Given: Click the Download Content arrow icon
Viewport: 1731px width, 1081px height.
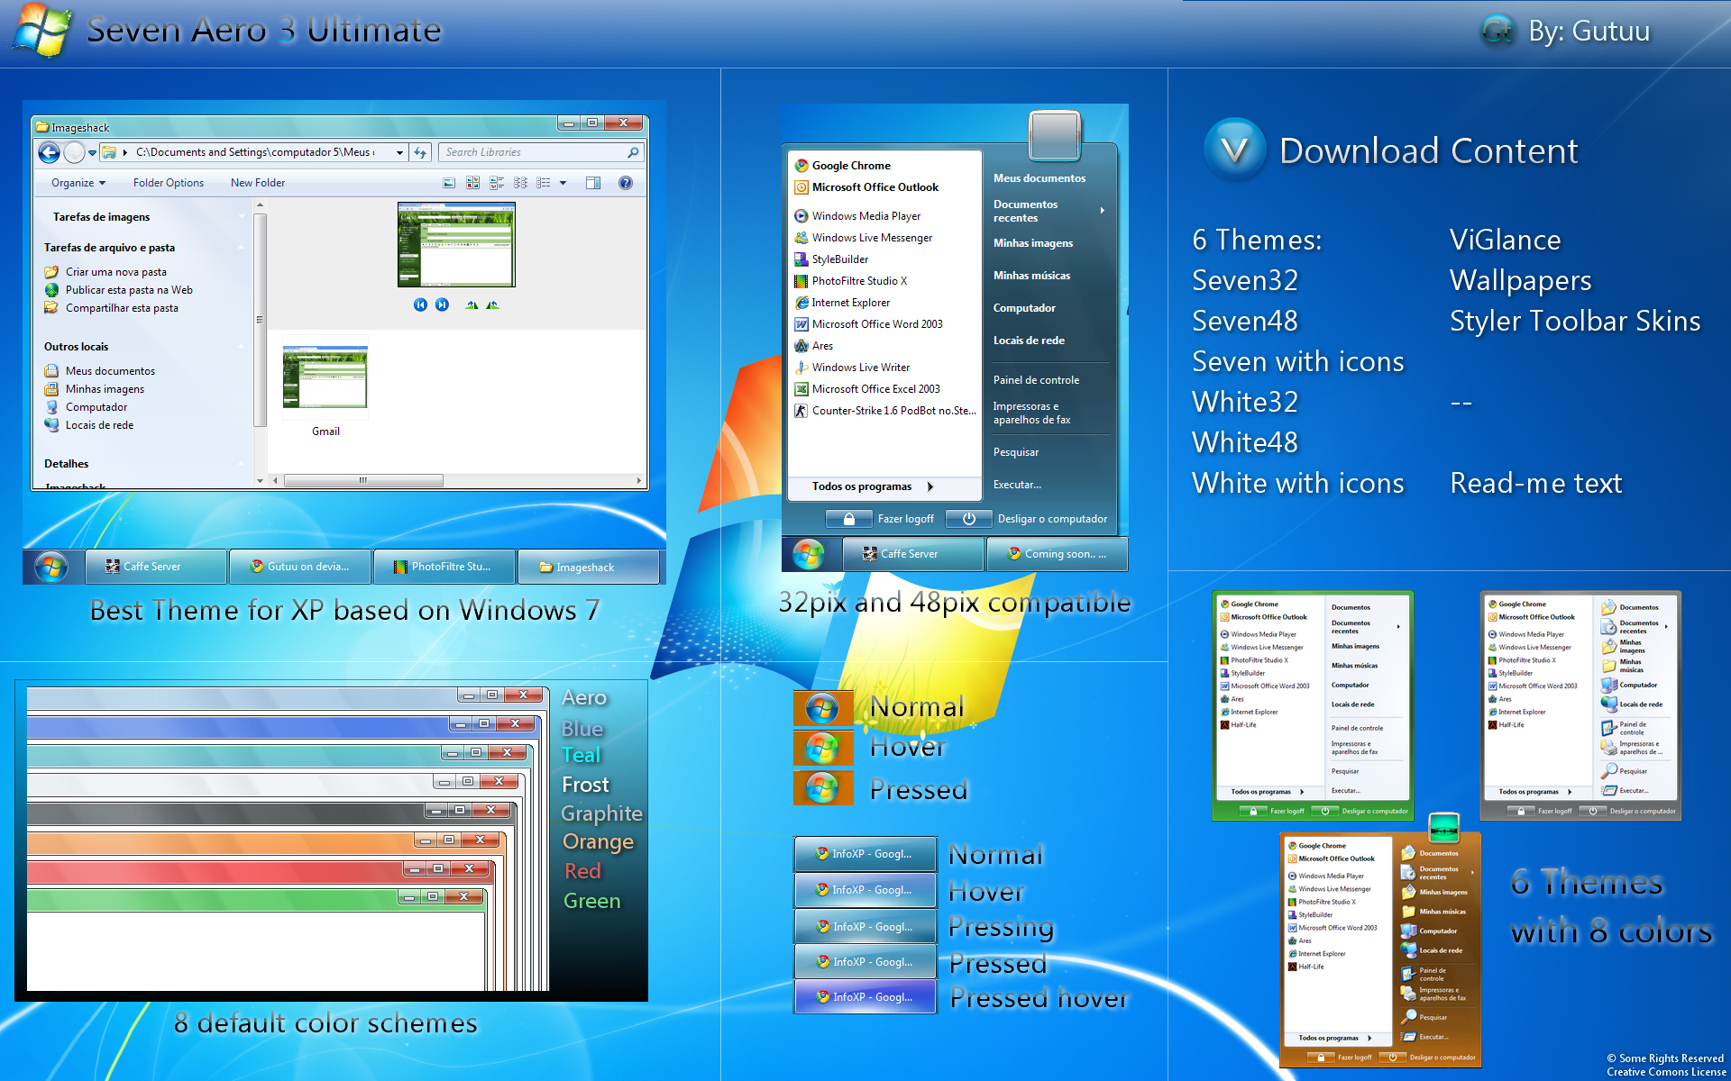Looking at the screenshot, I should tap(1234, 150).
